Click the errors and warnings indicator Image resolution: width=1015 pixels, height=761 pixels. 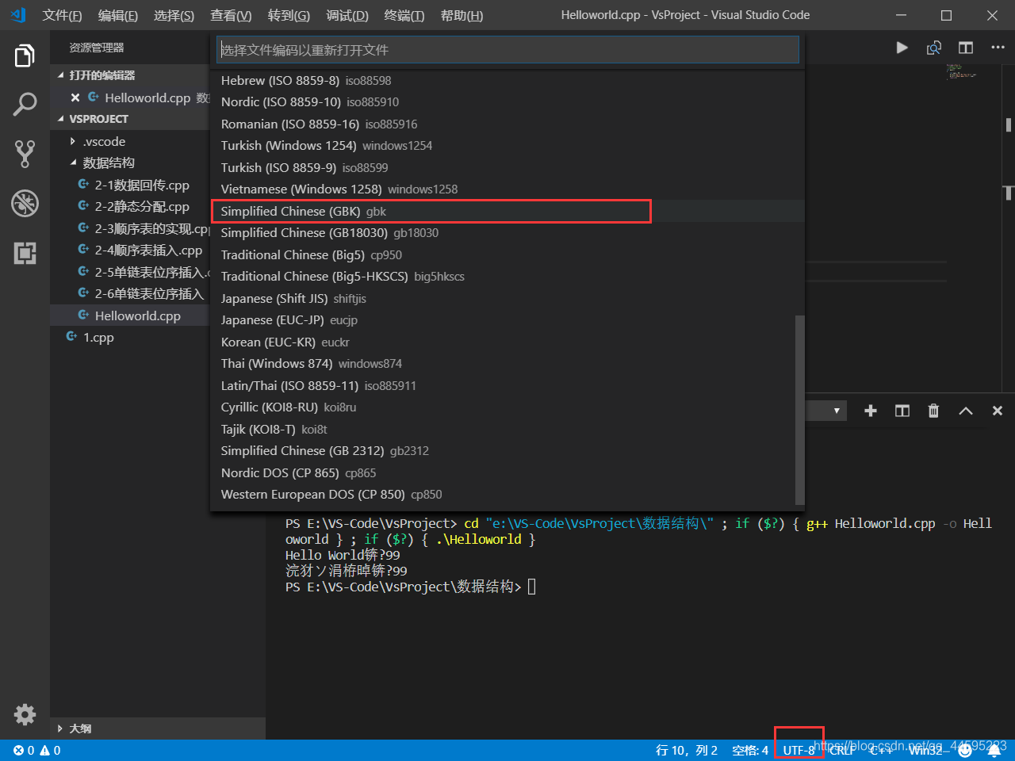[x=37, y=750]
